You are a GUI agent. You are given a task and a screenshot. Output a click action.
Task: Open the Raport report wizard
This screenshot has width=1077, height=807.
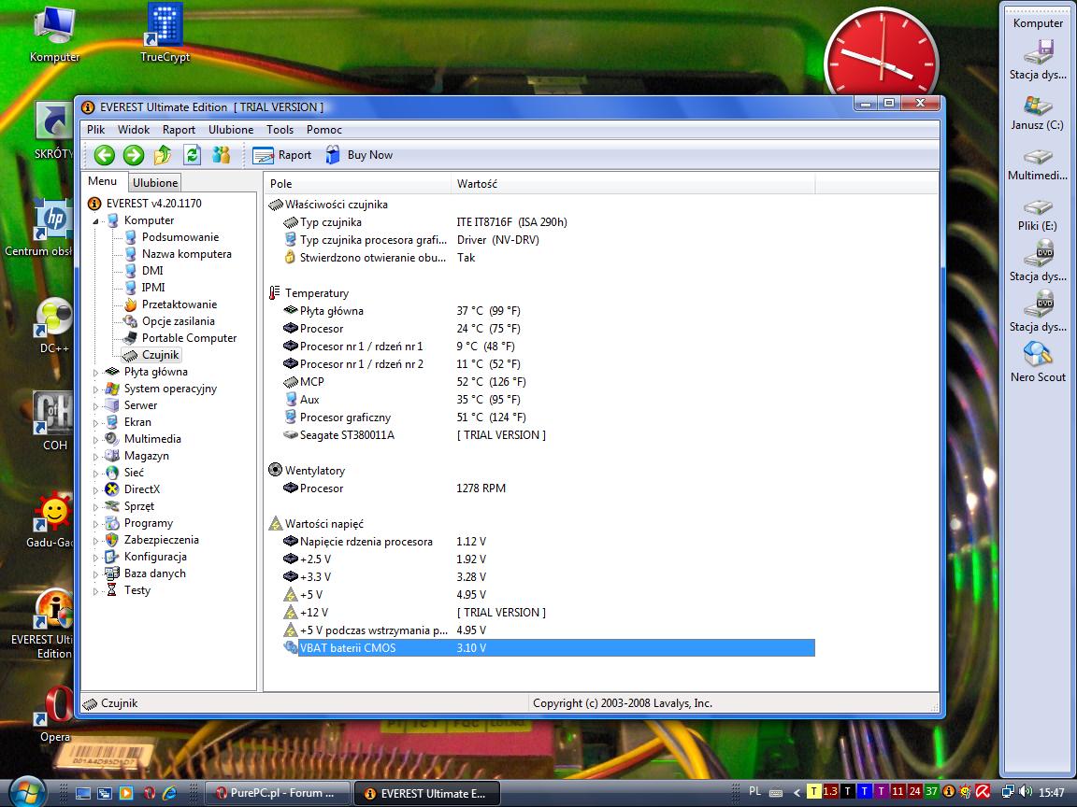click(282, 155)
